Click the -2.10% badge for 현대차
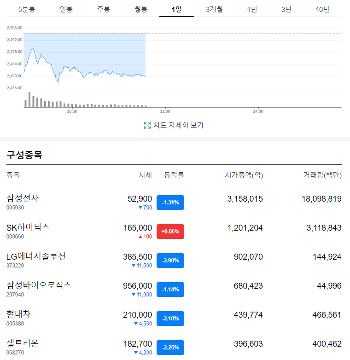Viewport: 350px width, 360px height. tap(170, 319)
